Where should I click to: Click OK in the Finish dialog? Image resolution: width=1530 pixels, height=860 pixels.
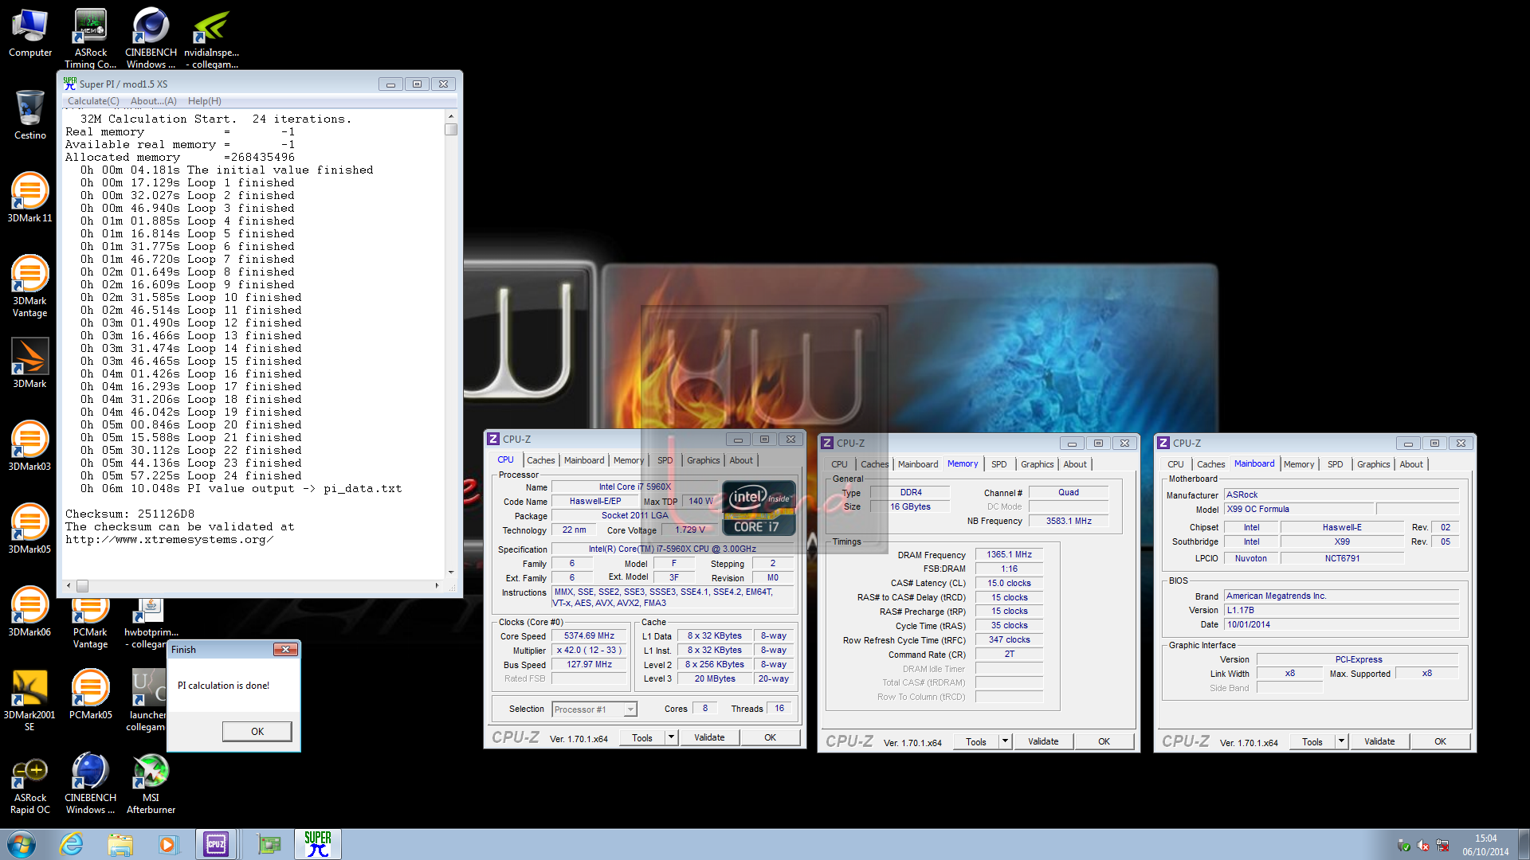click(x=257, y=731)
